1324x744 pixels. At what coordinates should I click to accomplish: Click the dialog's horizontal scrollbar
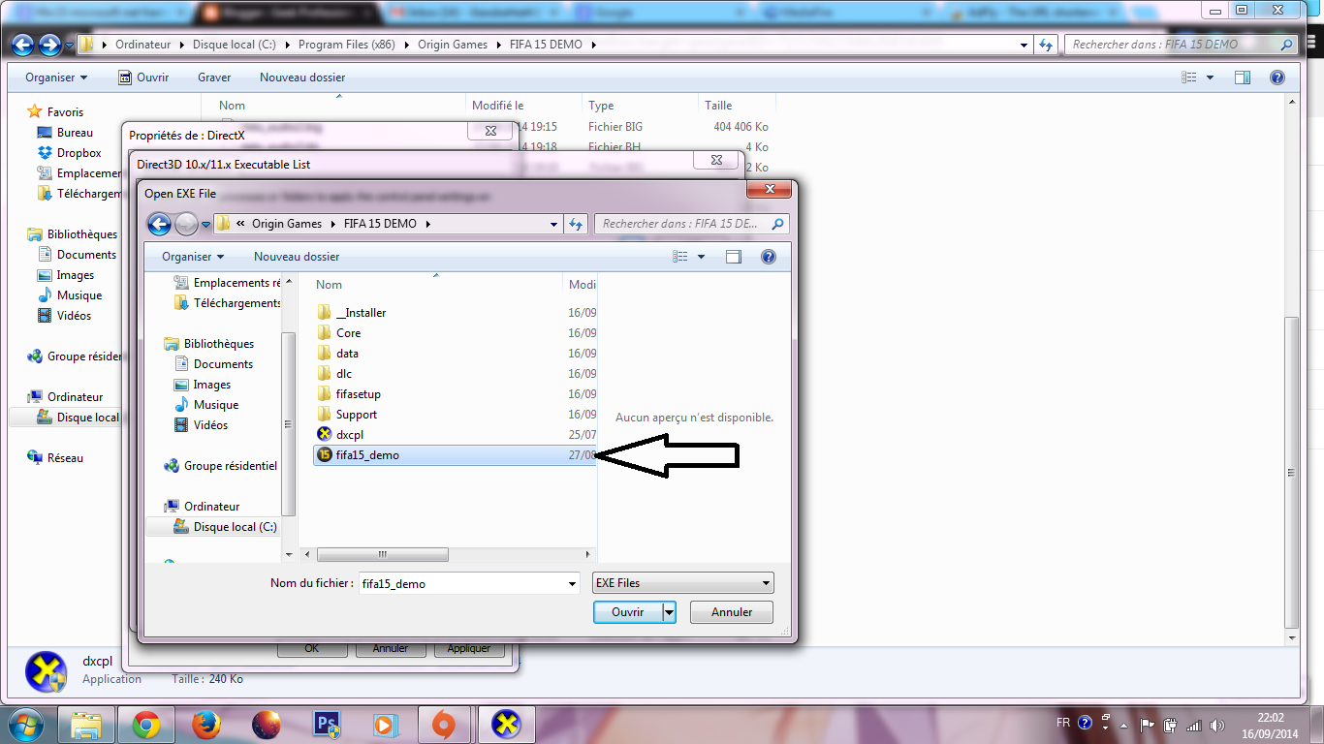pos(383,554)
